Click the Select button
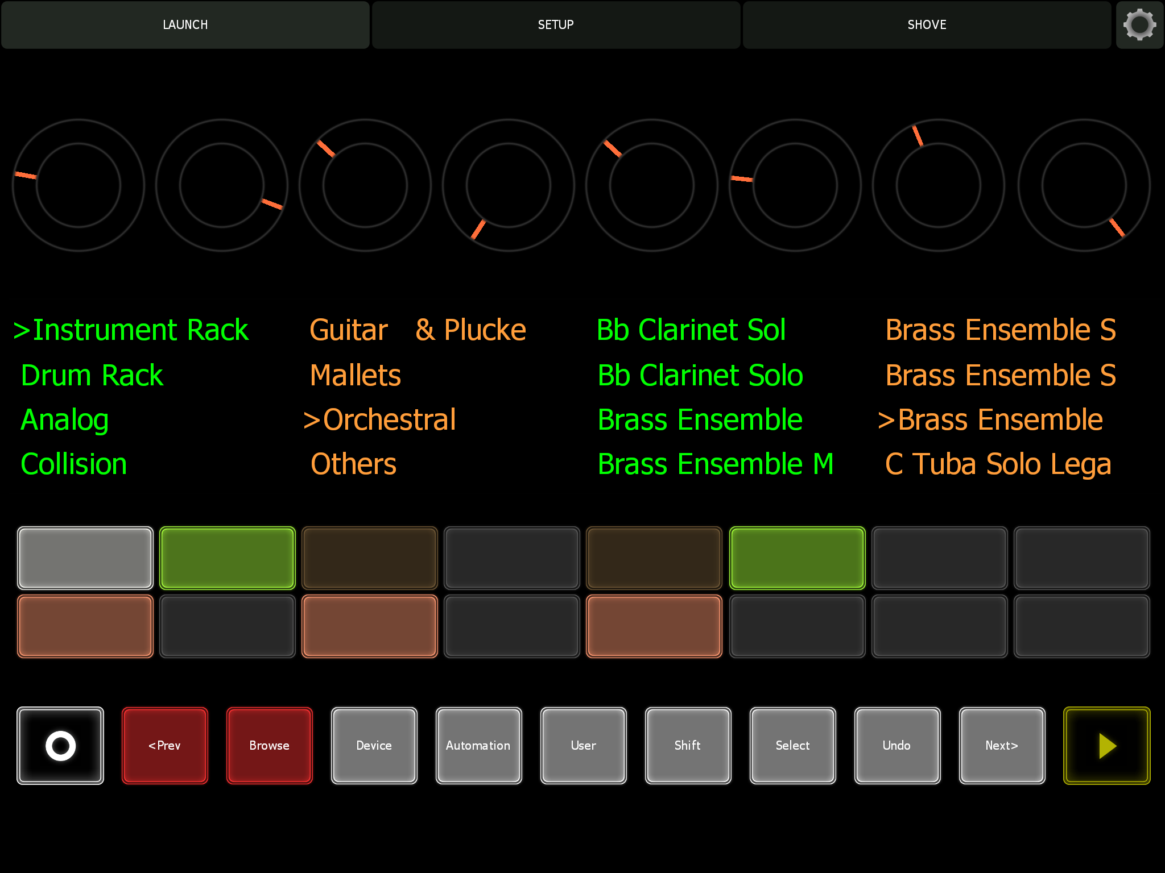The width and height of the screenshot is (1165, 873). pos(793,746)
